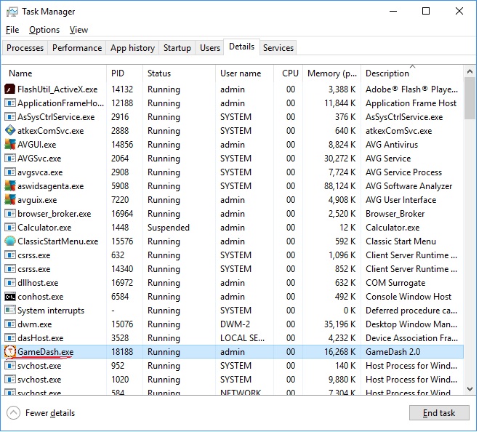Select the atkexComSvc.exe process icon
Image resolution: width=479 pixels, height=432 pixels.
pos(10,131)
